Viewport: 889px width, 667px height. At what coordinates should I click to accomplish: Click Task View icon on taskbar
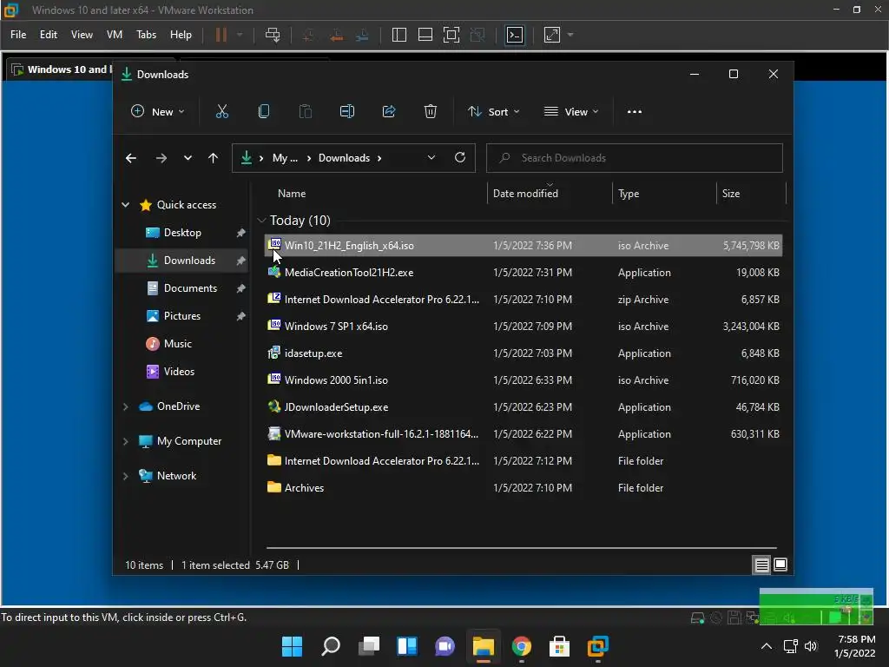[369, 646]
